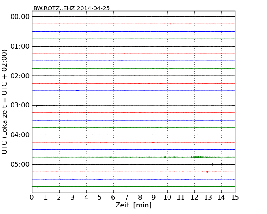Click x-axis tick label 3

[x=73, y=198]
